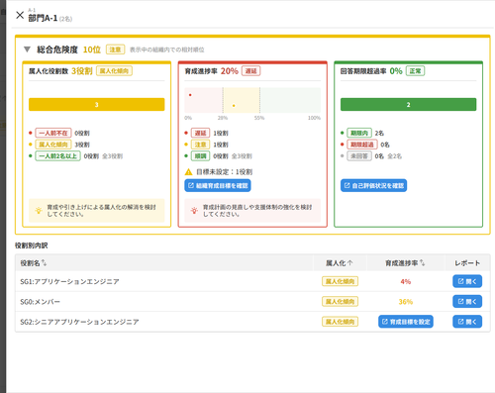Viewport: 495px width, 393px height.
Task: Open report for SG1:アプリケーションエンジニア
Action: pyautogui.click(x=467, y=281)
